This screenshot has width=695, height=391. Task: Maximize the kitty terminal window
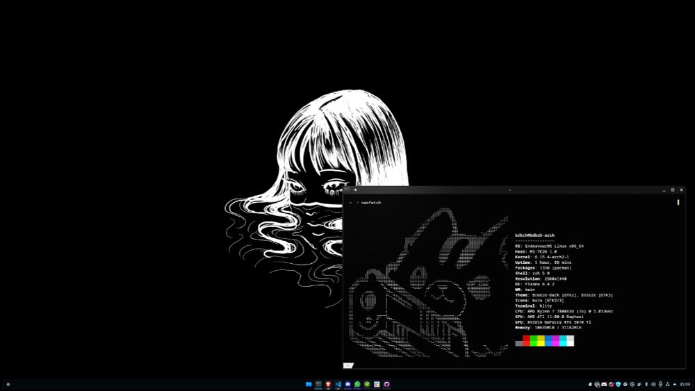pyautogui.click(x=672, y=190)
